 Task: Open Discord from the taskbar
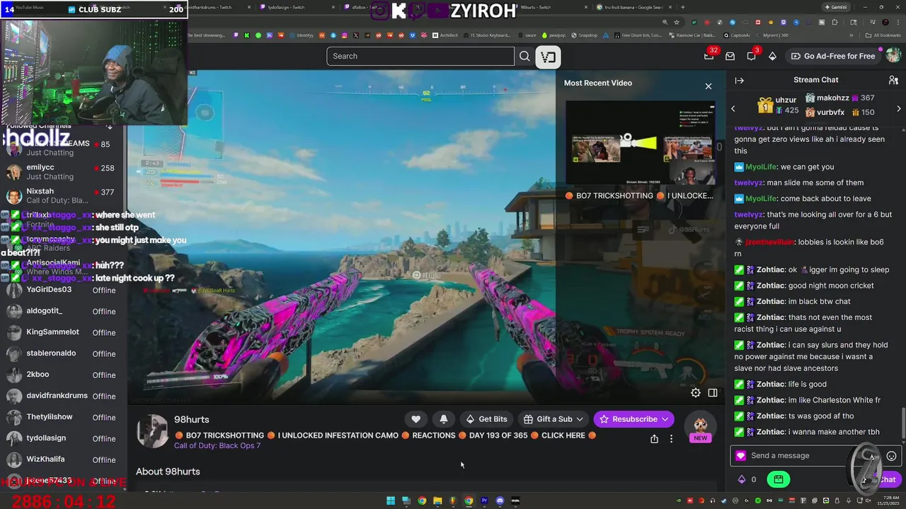click(x=500, y=501)
